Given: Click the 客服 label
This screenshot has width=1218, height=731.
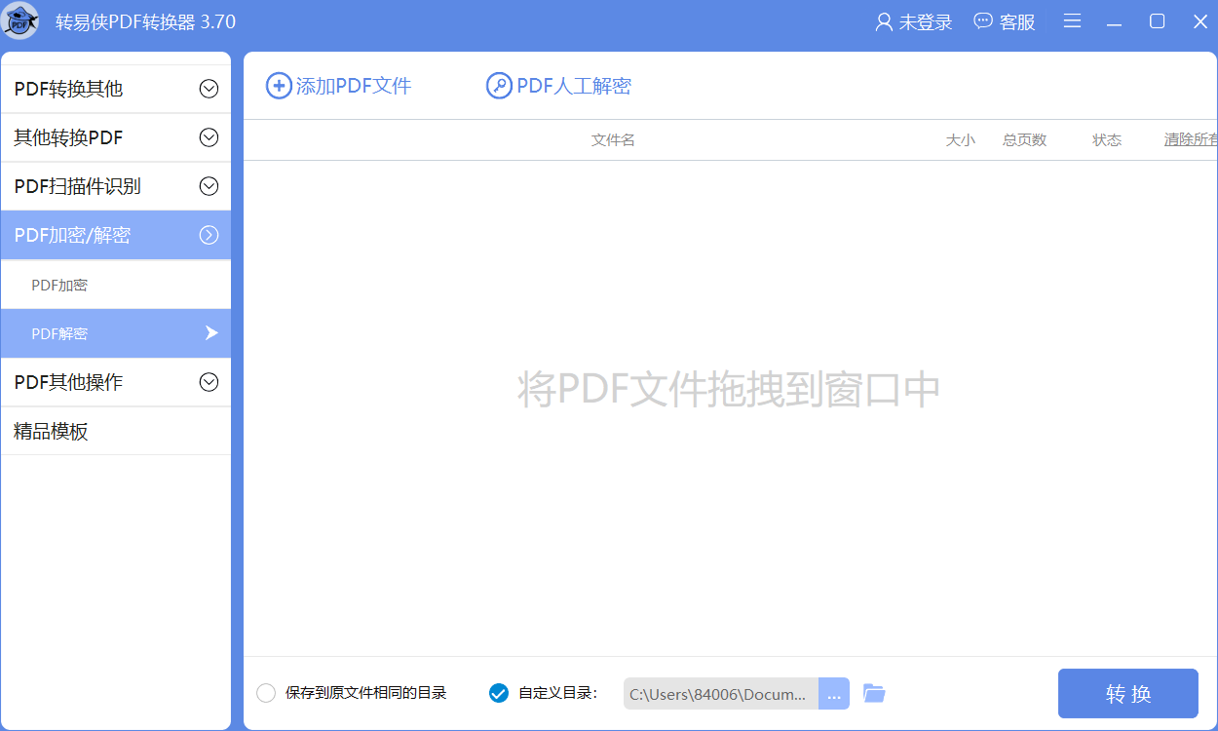Looking at the screenshot, I should click(x=1017, y=21).
